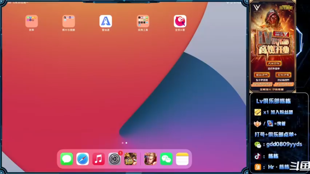Screen dimensions: 310x174
Task: Click the TikTok icon in overlay
Action: [x=257, y=156]
